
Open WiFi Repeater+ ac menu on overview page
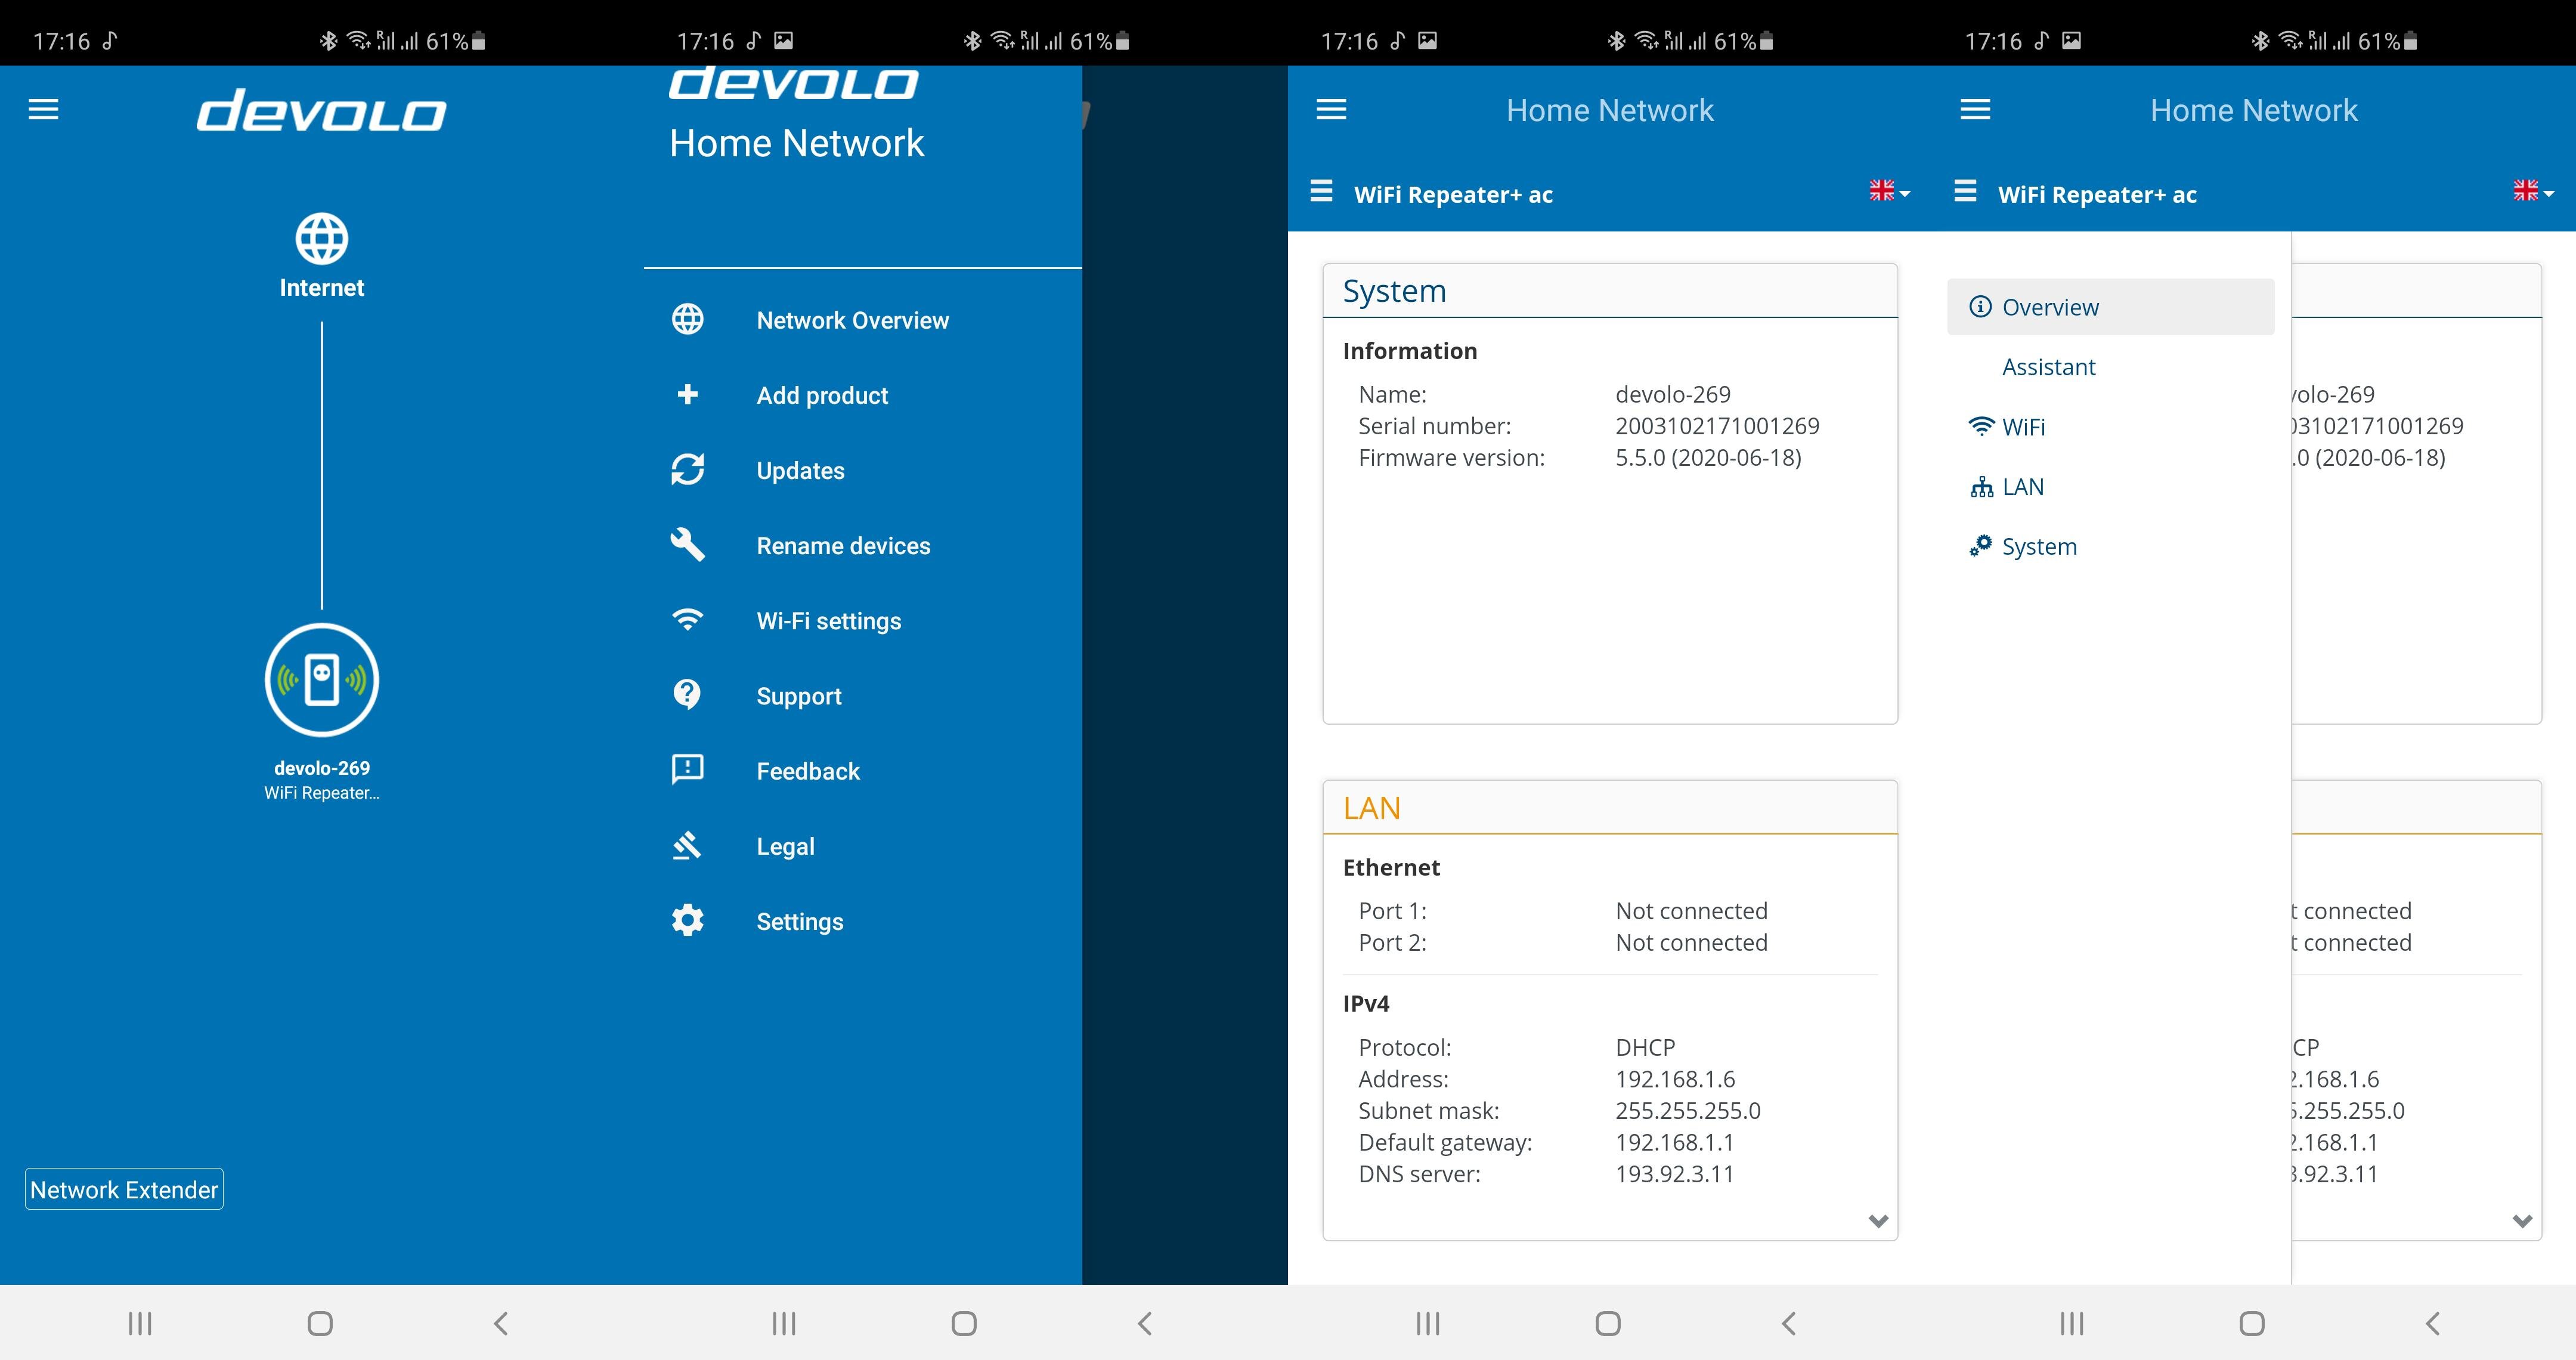click(x=1321, y=191)
